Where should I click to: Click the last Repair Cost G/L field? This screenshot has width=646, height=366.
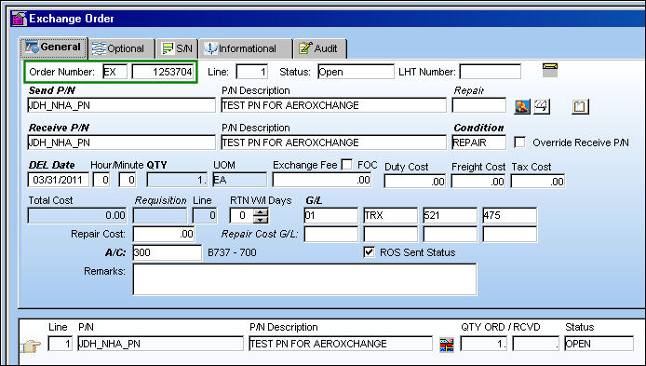[509, 234]
